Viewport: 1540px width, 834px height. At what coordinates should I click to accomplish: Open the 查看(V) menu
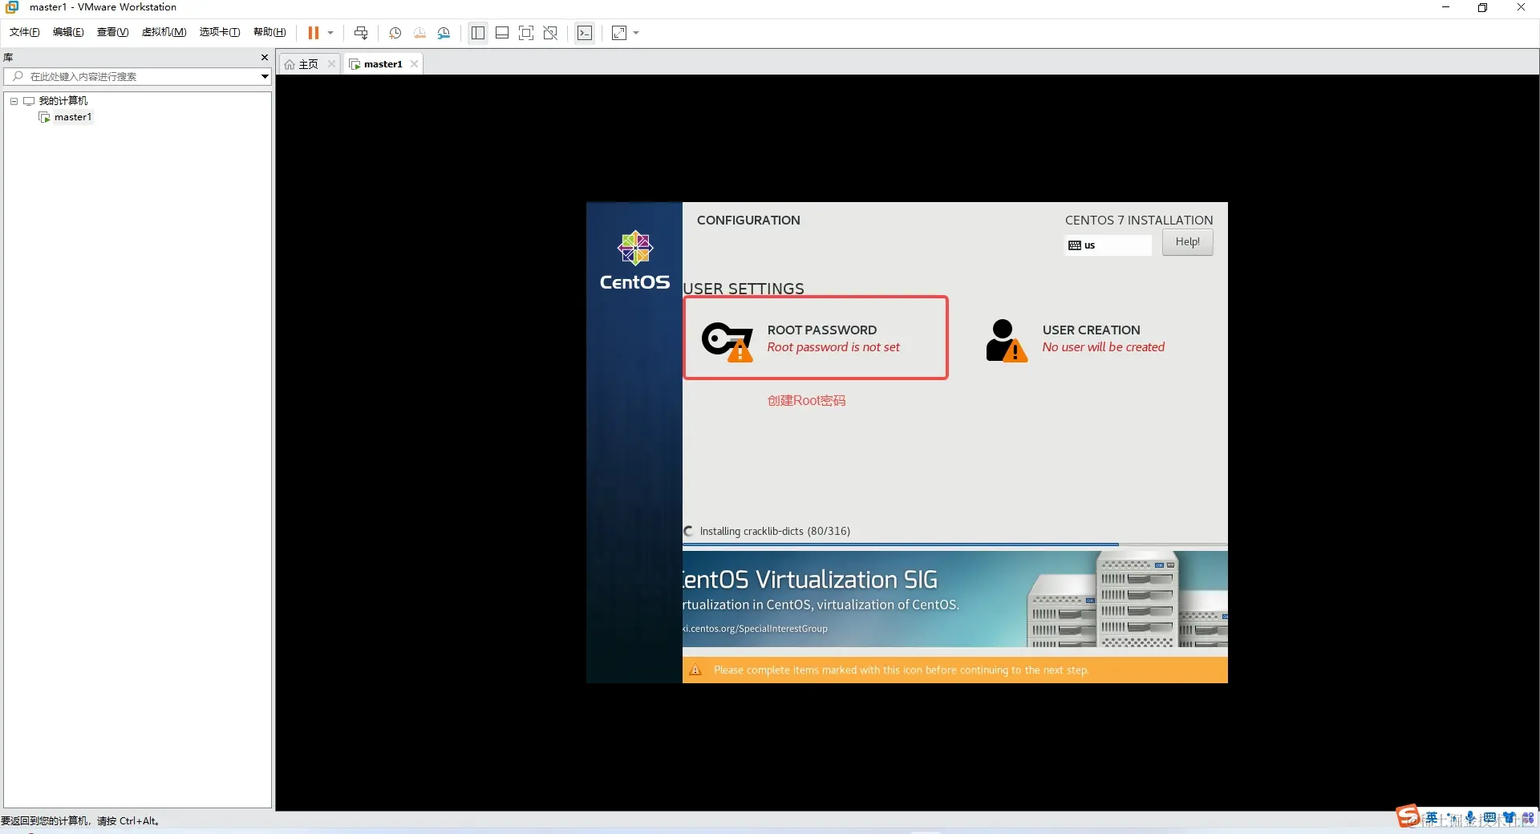click(x=112, y=32)
